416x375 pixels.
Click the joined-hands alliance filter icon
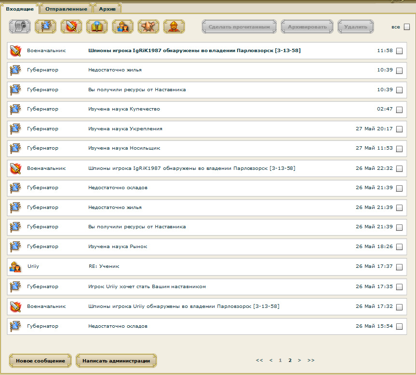click(148, 27)
